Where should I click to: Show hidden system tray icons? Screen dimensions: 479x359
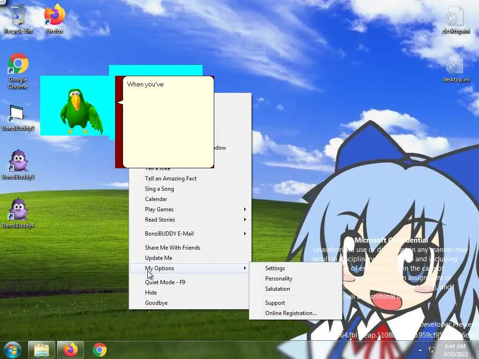click(x=421, y=350)
